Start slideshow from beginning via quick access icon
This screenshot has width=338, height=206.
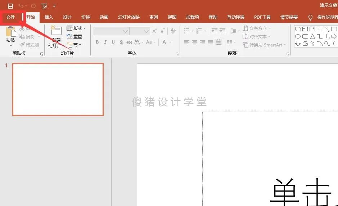point(44,6)
